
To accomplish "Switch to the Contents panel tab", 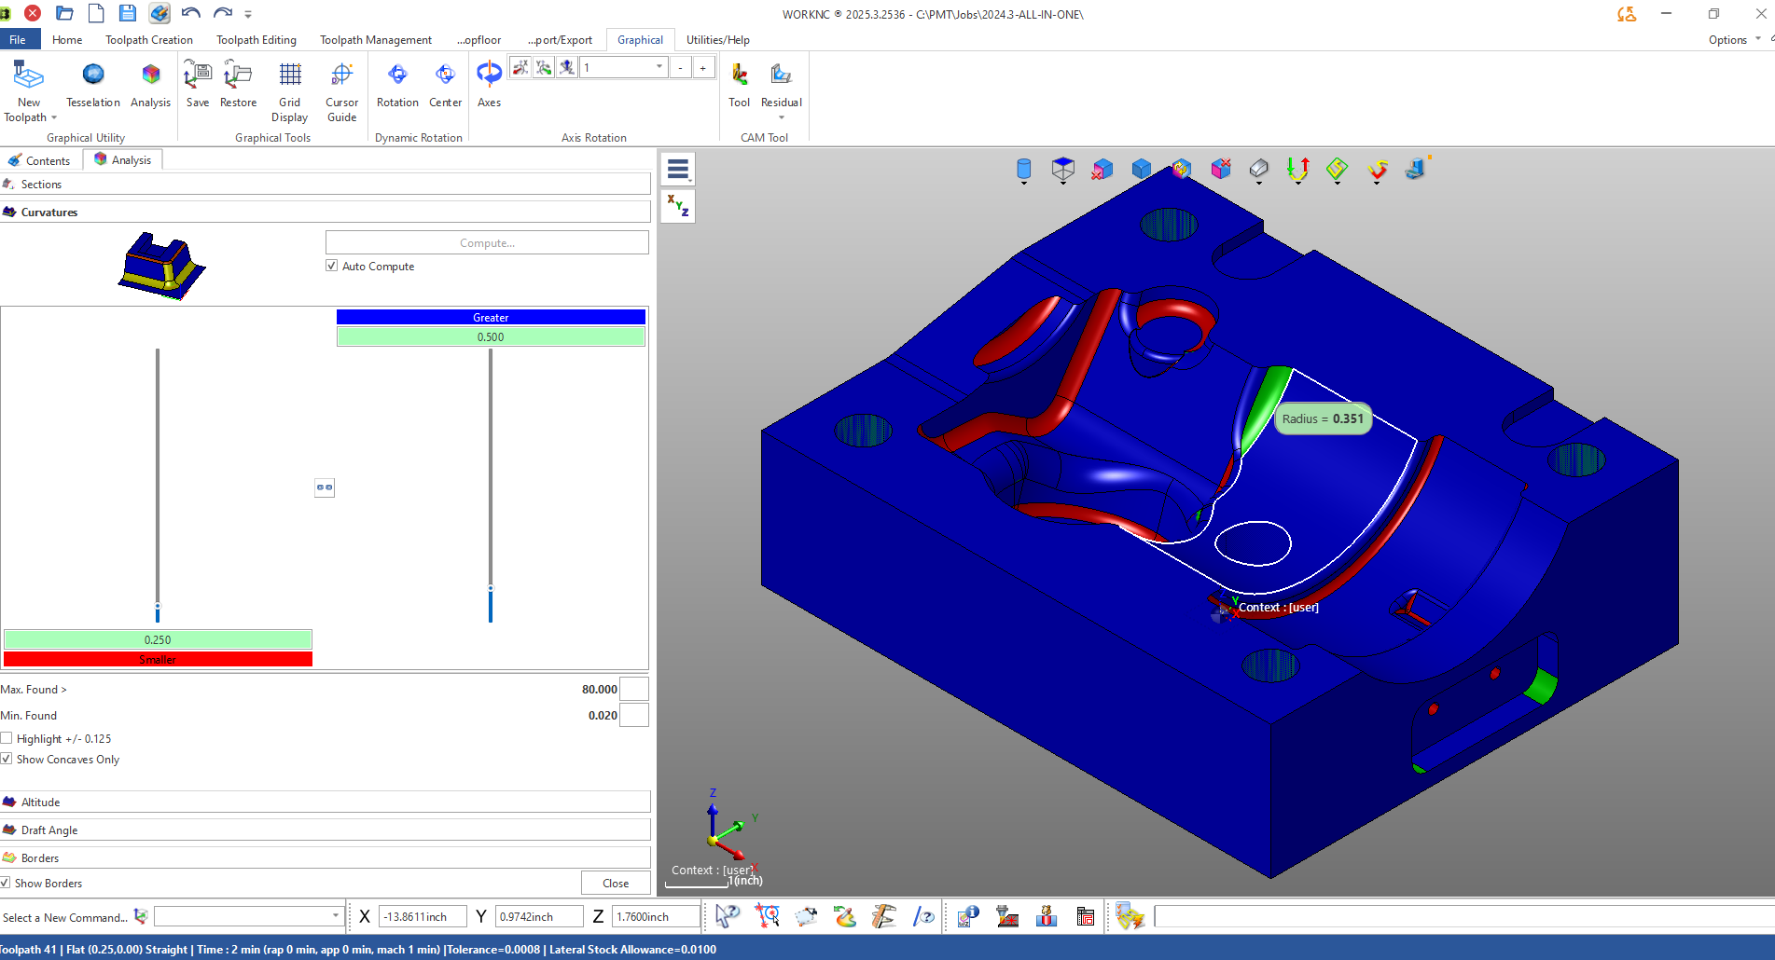I will pyautogui.click(x=40, y=160).
